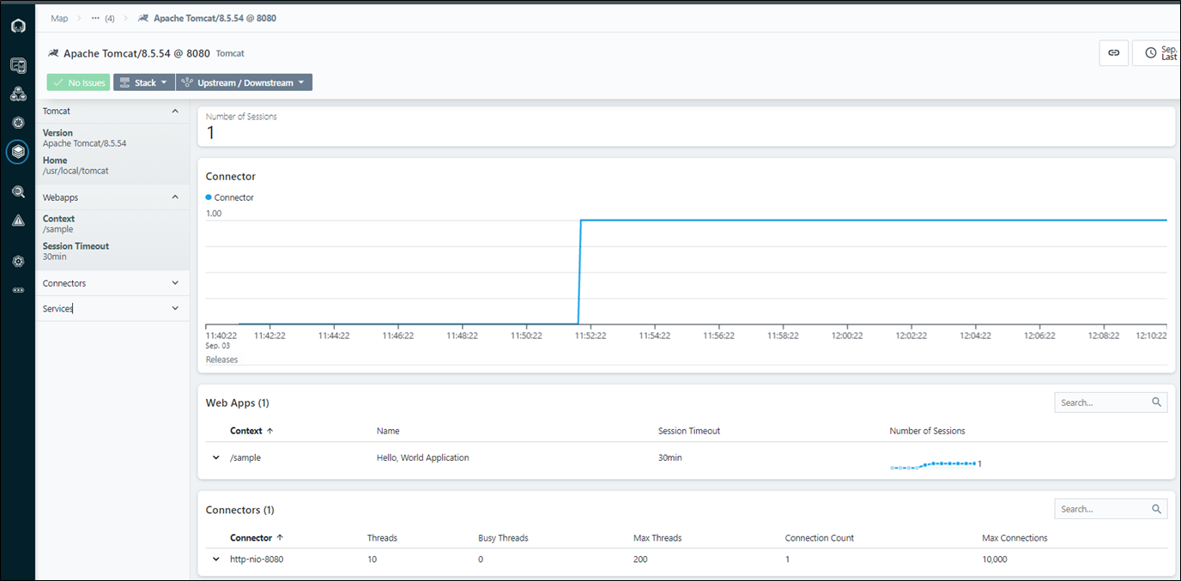
Task: Sort Connectors by Max Threads column
Action: pos(657,538)
